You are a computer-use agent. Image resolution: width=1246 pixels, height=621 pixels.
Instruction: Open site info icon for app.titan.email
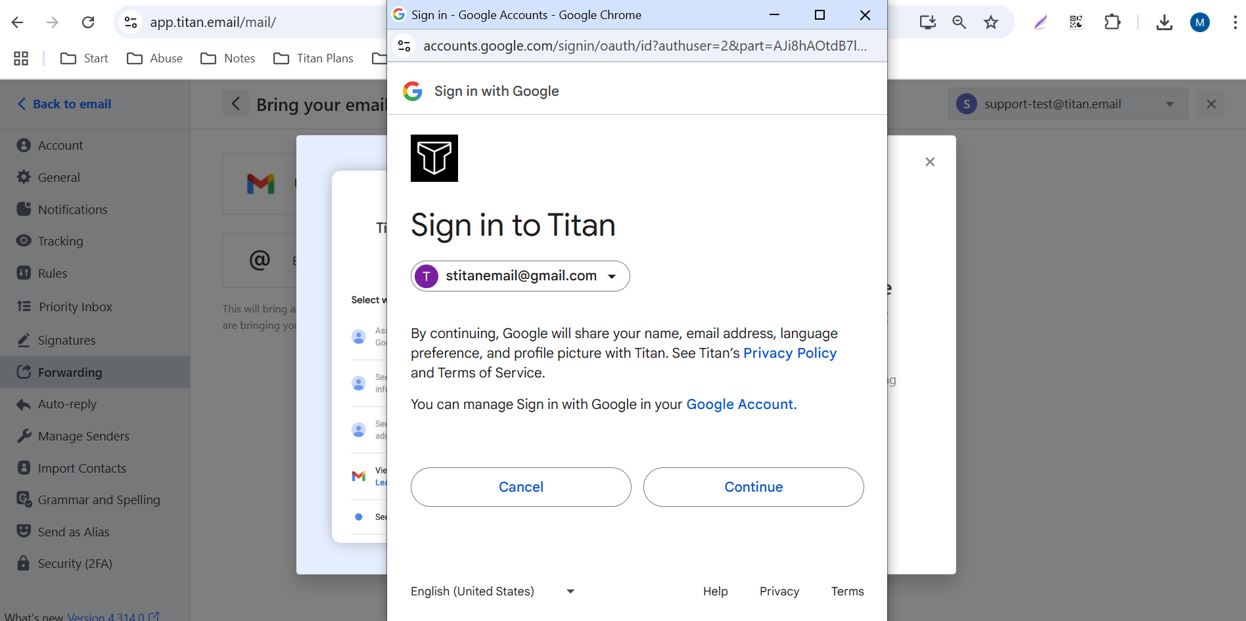[131, 22]
